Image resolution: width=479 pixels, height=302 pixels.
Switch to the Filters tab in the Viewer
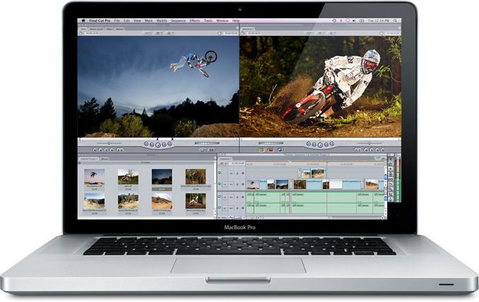(x=109, y=29)
